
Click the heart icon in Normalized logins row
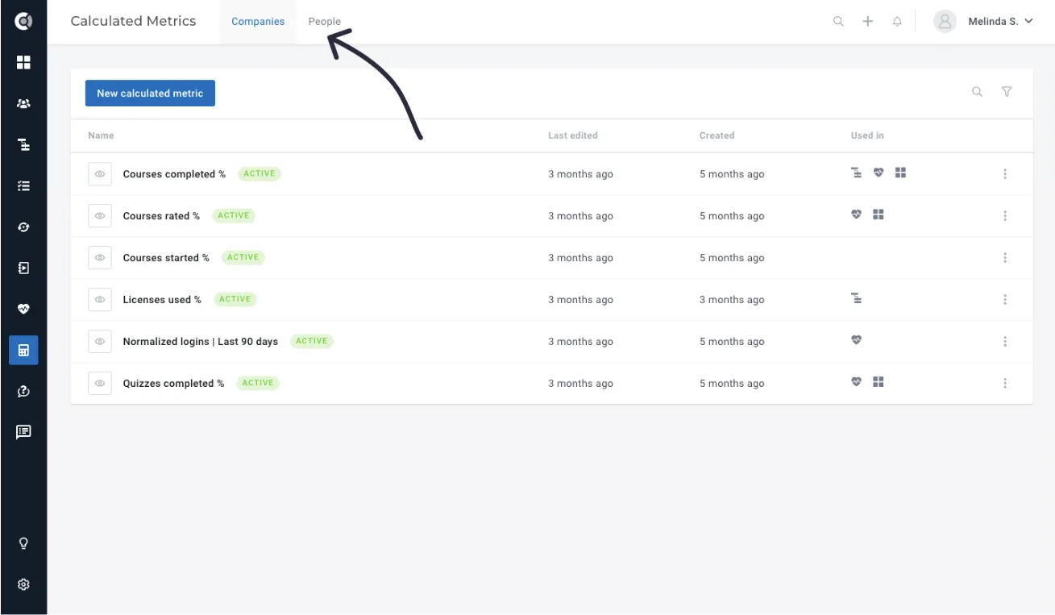(x=856, y=340)
